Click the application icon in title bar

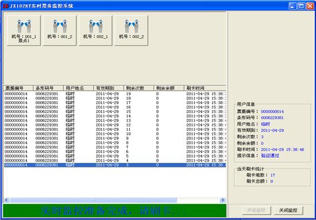click(x=6, y=6)
